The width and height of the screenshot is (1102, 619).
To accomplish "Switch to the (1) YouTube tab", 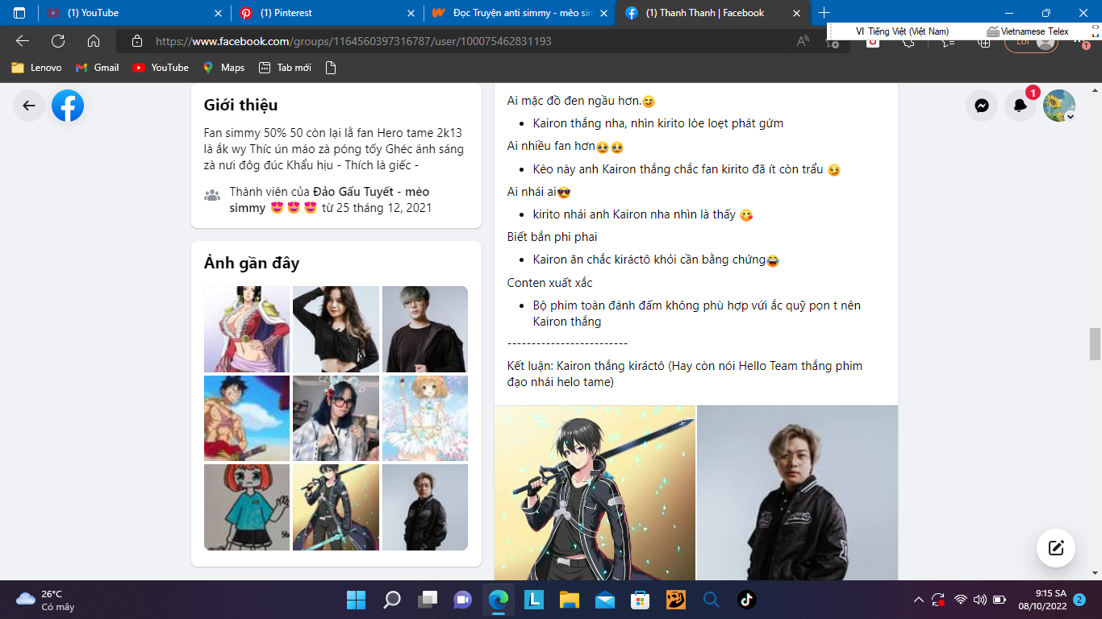I will 134,13.
